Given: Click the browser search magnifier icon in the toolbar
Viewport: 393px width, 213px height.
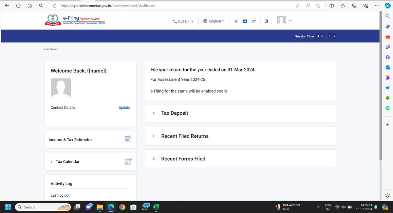Looking at the screenshot, I should (41, 6).
